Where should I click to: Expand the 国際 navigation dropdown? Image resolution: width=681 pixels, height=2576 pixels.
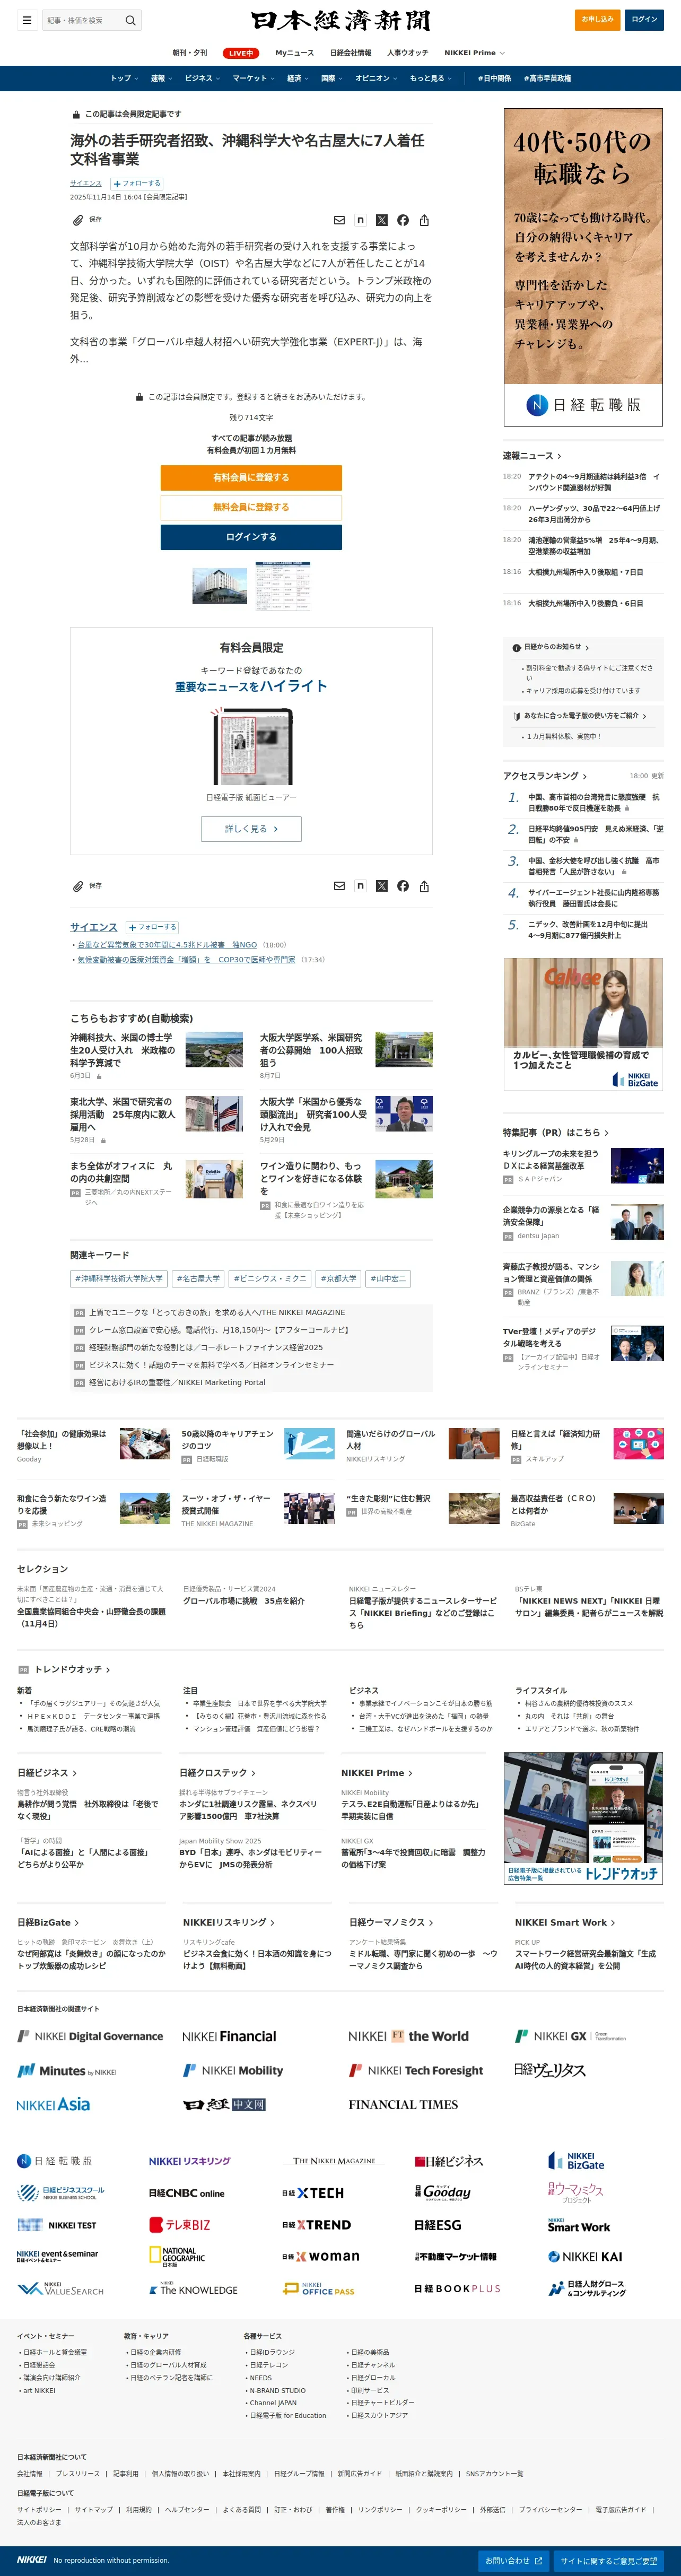[331, 78]
